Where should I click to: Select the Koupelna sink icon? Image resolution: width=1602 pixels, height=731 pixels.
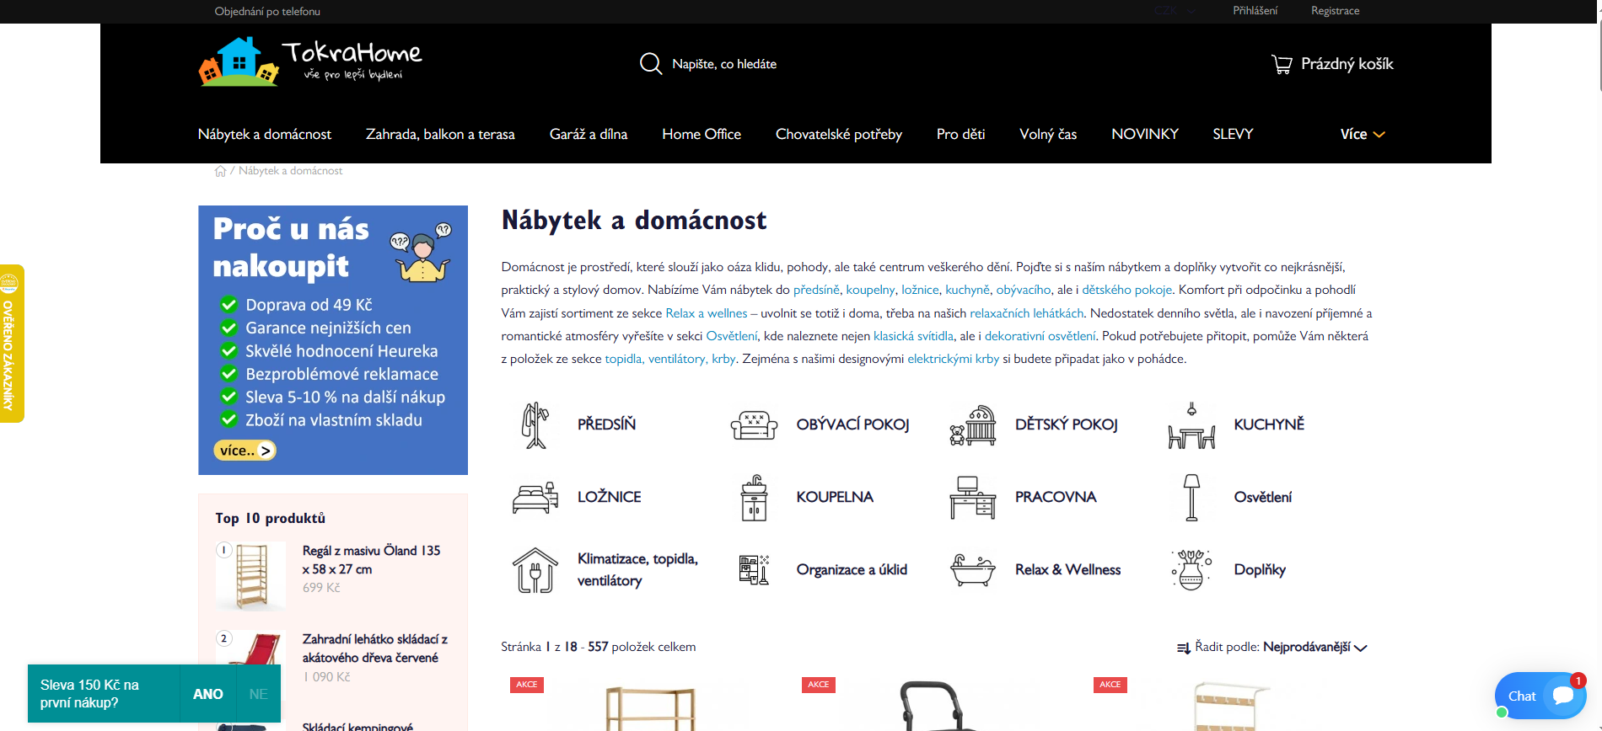[754, 498]
